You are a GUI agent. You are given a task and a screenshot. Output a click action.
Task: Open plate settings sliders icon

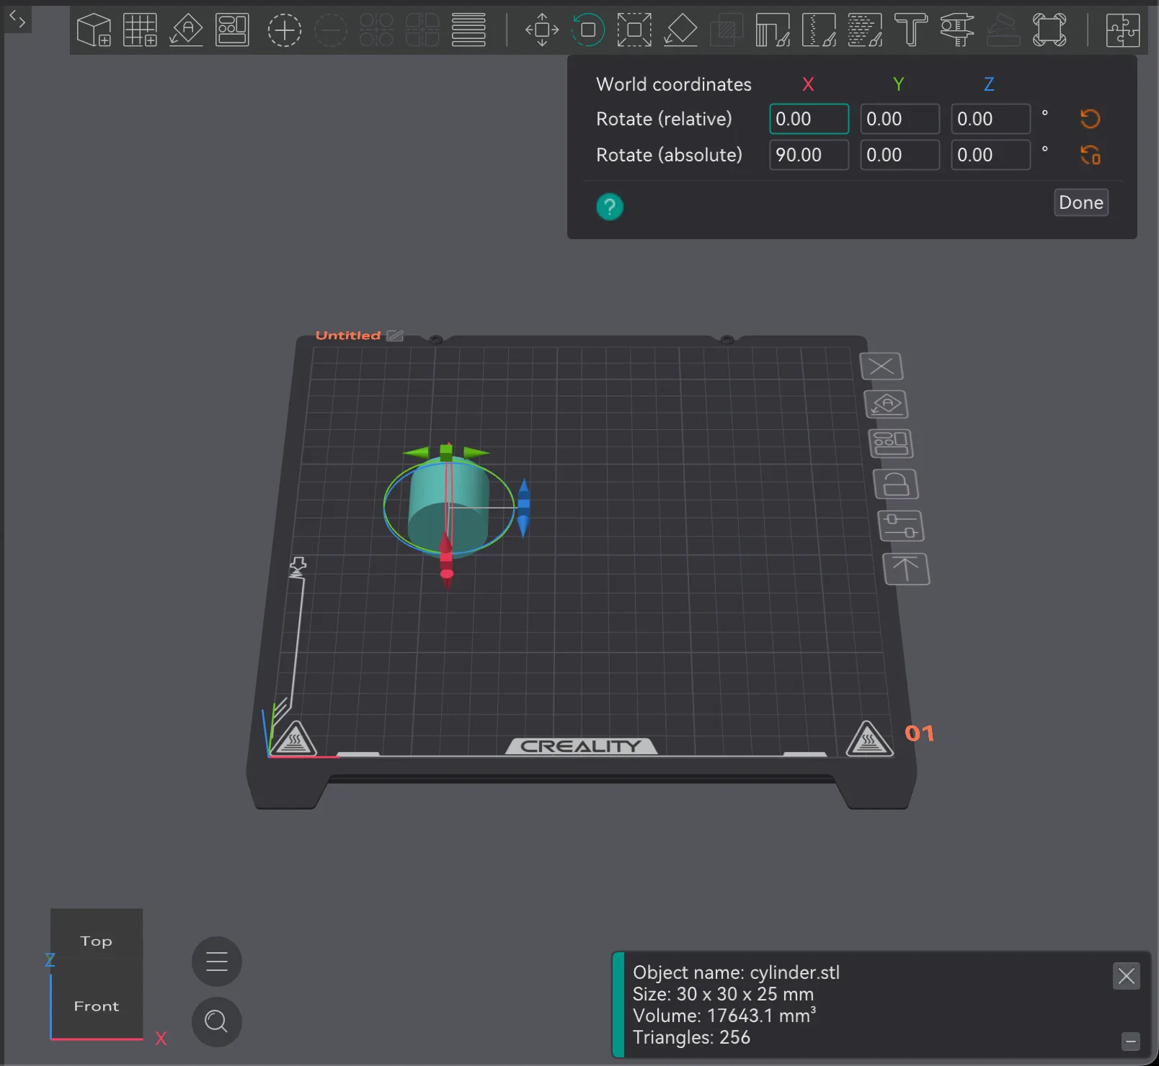pyautogui.click(x=901, y=526)
